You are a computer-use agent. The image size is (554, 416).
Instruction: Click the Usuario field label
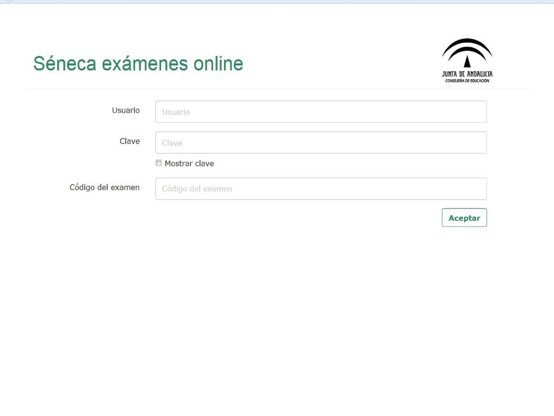[x=126, y=110]
